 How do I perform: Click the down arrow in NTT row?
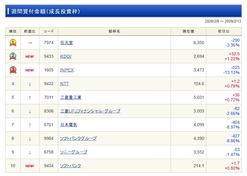(x=30, y=84)
